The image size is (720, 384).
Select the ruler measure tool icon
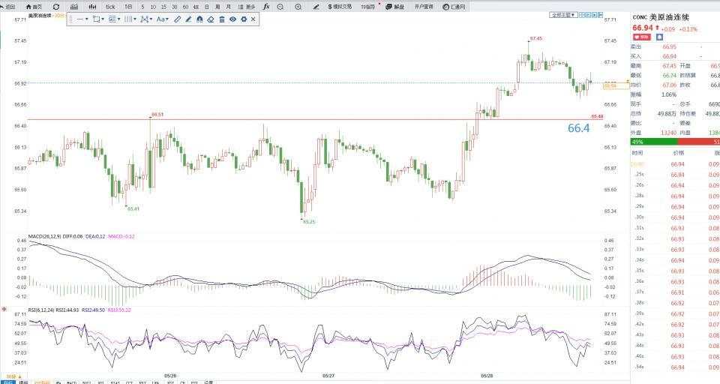tap(177, 19)
